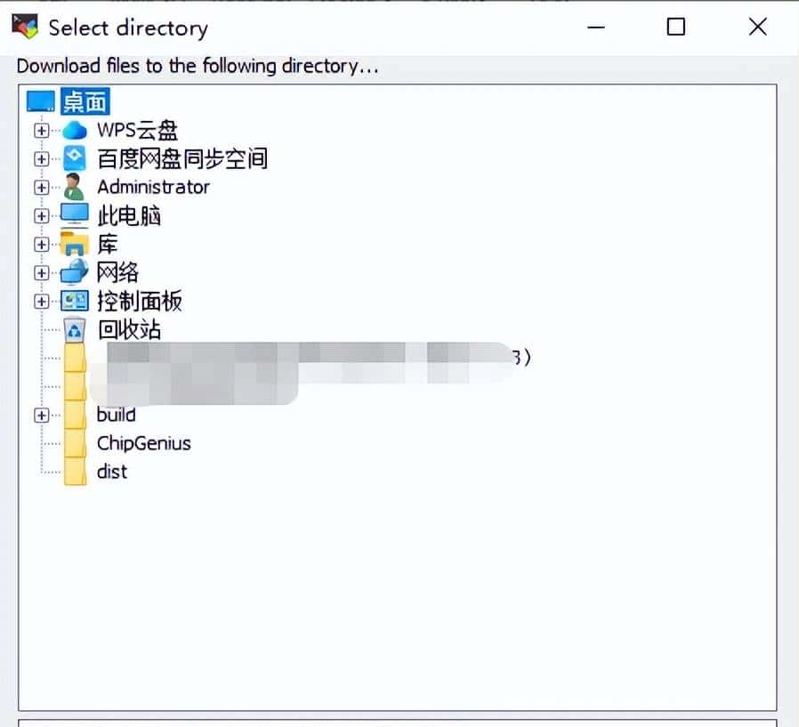
Task: Expand the WPS云盘 tree node
Action: [x=41, y=130]
